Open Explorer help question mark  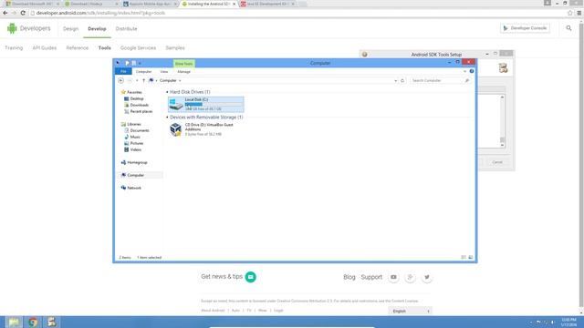pos(472,71)
